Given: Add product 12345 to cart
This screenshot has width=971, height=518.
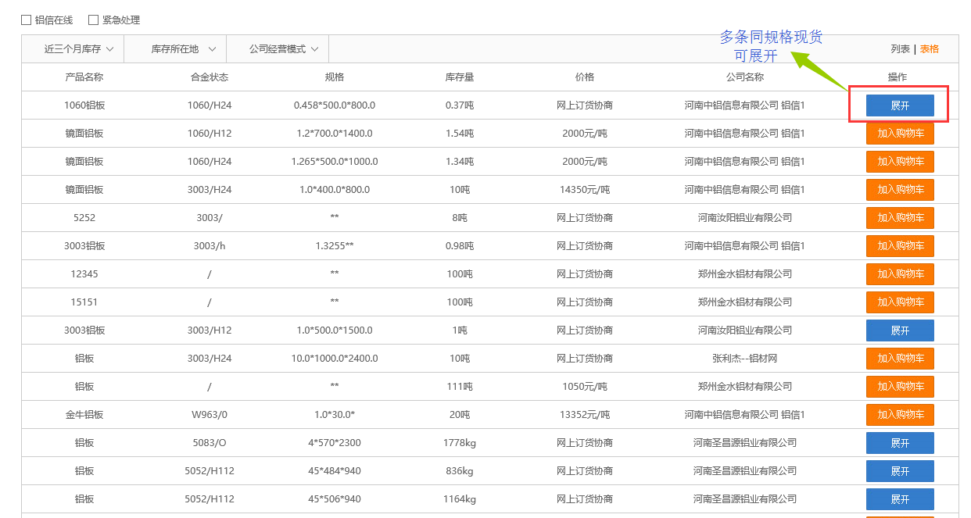Looking at the screenshot, I should click(x=900, y=274).
